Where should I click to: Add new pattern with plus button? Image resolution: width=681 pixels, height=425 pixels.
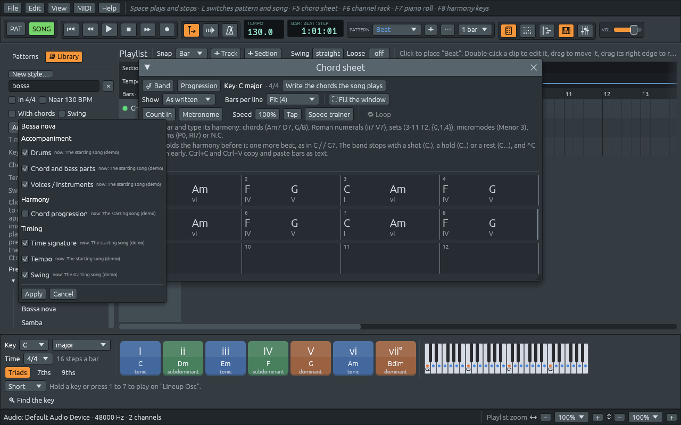click(431, 30)
